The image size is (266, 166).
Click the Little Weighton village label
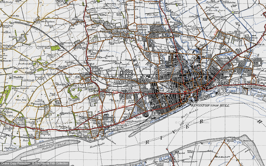[x=47, y=22]
